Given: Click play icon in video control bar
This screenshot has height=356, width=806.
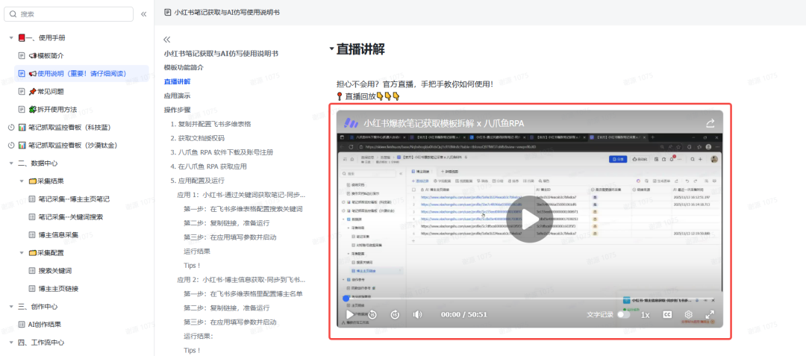Looking at the screenshot, I should point(349,314).
